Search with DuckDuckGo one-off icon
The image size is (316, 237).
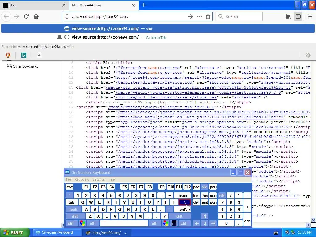8,55
